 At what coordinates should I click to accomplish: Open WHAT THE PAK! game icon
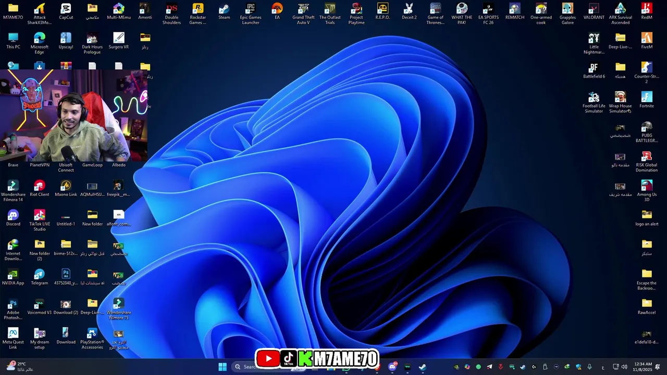click(462, 14)
